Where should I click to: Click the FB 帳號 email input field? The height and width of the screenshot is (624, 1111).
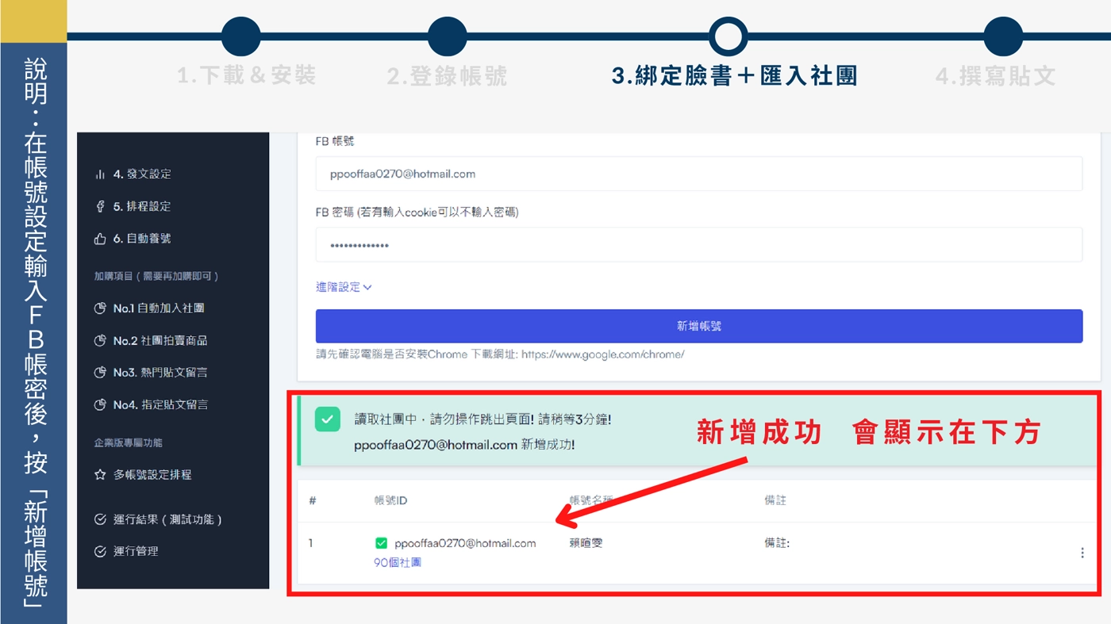pos(698,174)
